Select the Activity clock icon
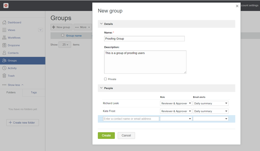260x151 pixels. (x=4, y=68)
